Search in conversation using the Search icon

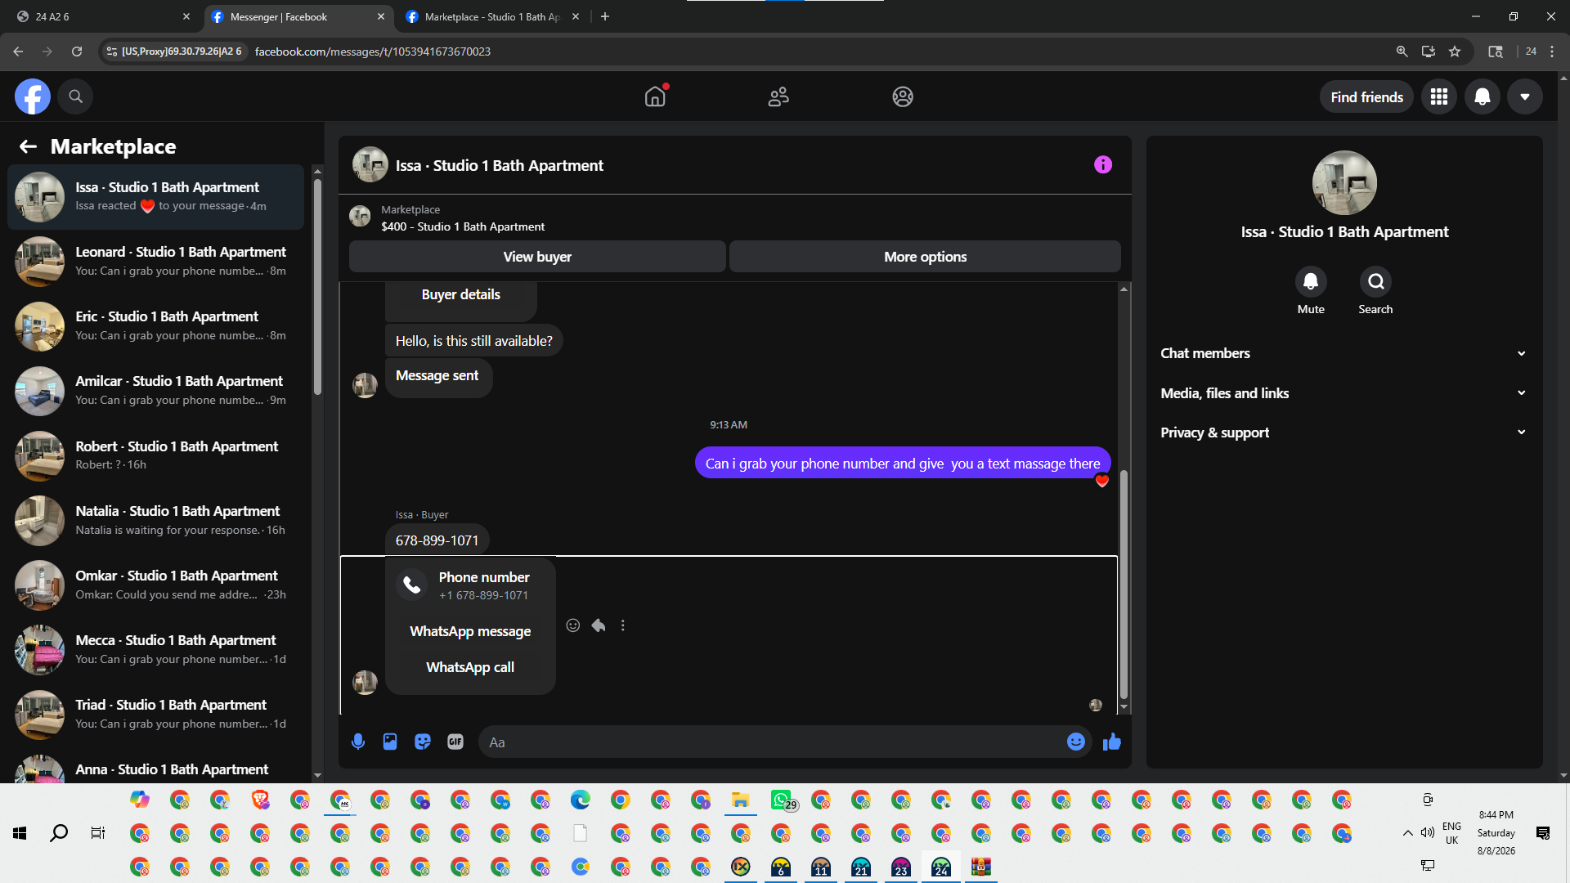(x=1375, y=282)
